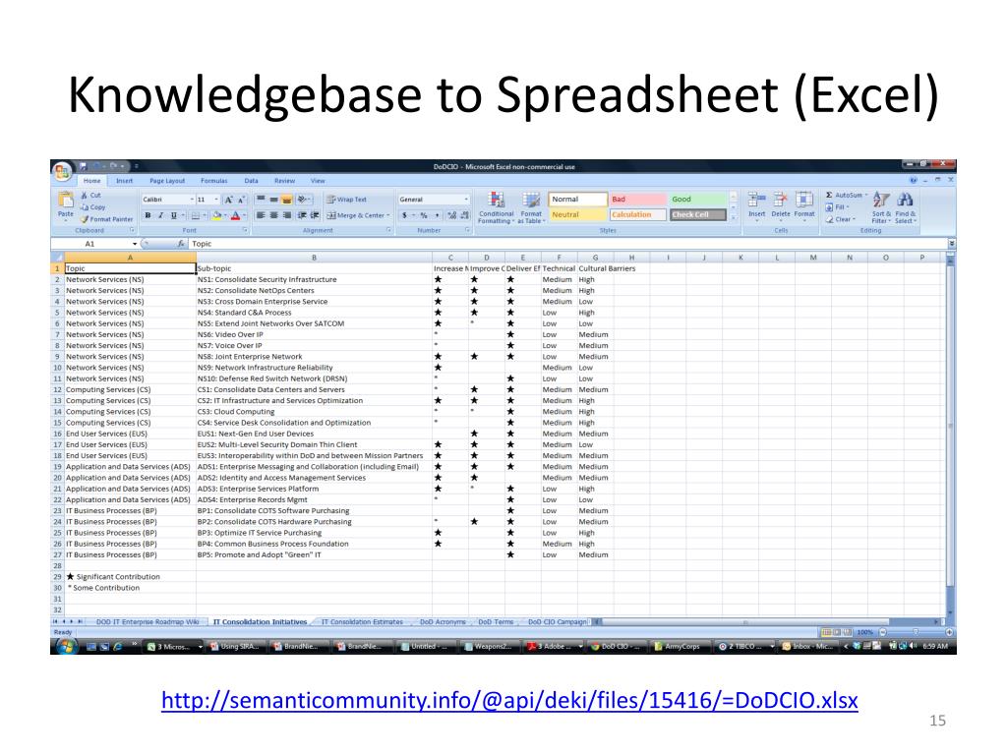Viewport: 1007px width, 755px height.
Task: Open the View ribbon tab
Action: tap(318, 181)
